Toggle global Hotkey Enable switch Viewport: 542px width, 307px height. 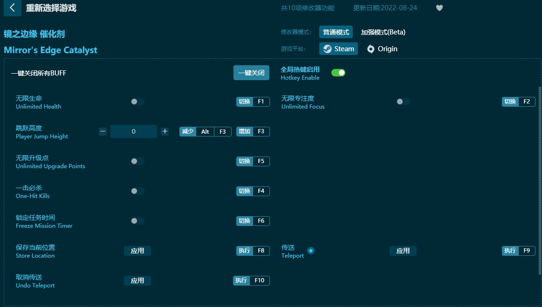338,73
